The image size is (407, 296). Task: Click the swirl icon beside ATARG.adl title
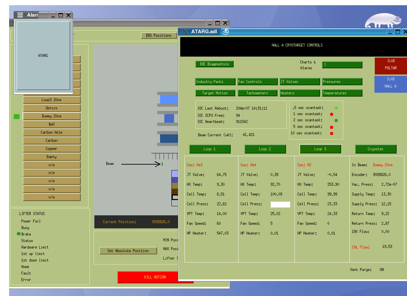click(x=225, y=32)
